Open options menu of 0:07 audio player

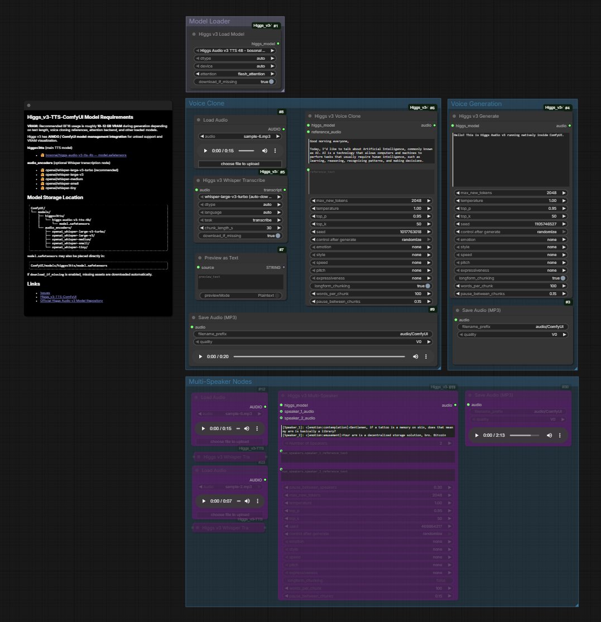pyautogui.click(x=257, y=501)
